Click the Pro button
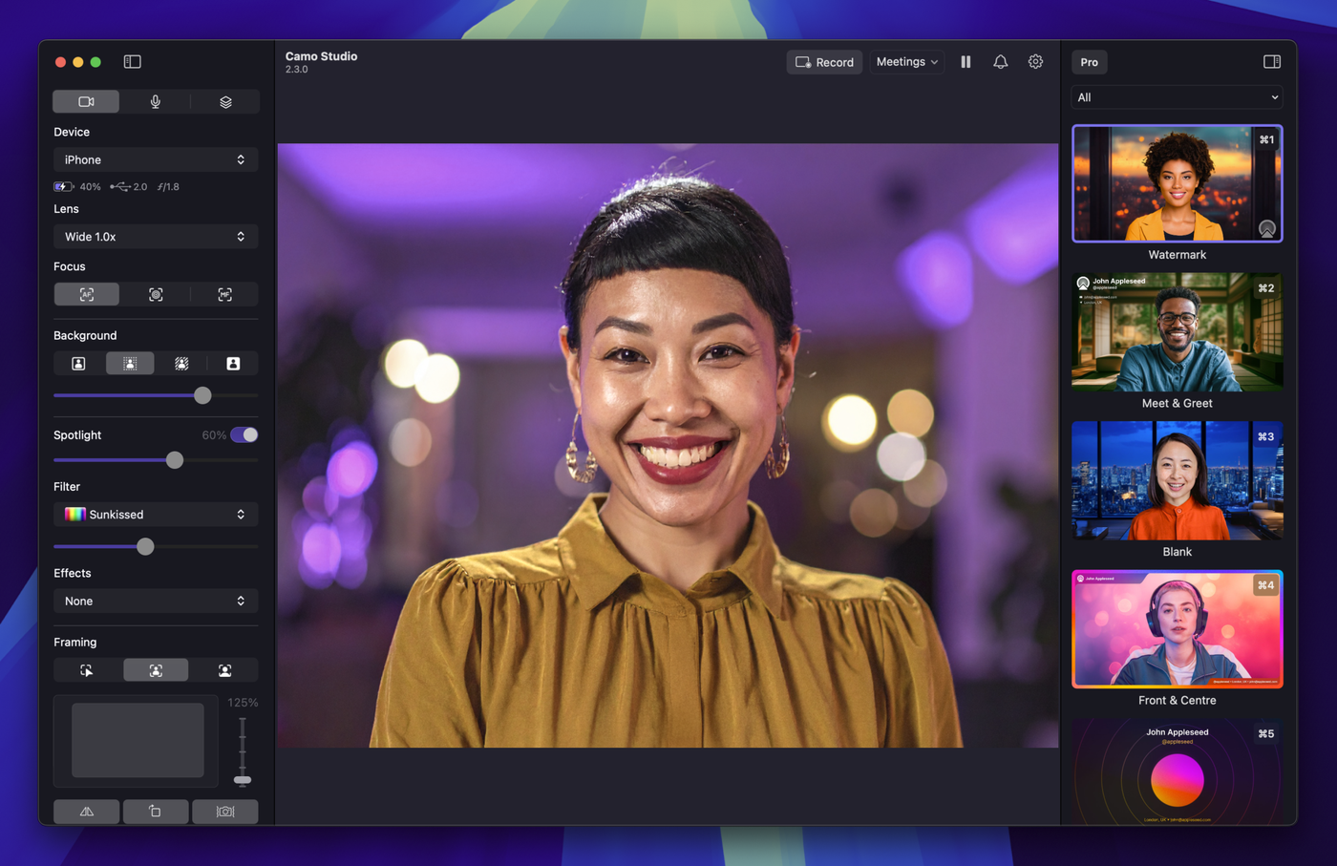 pos(1089,62)
